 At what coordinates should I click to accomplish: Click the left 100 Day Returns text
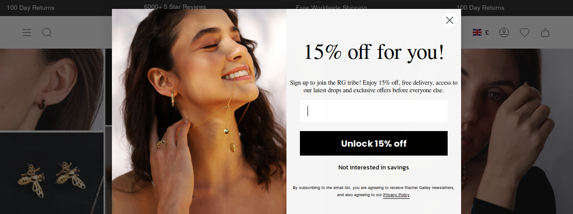(x=30, y=8)
